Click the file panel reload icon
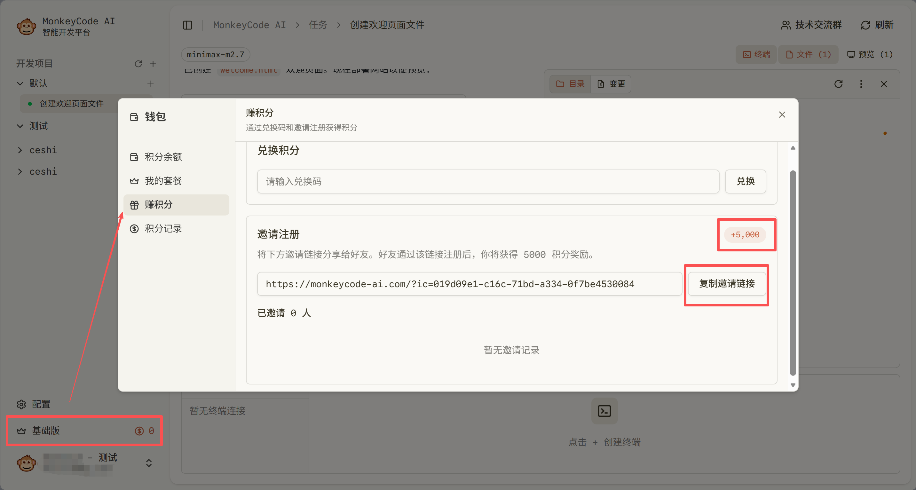This screenshot has height=490, width=916. click(x=838, y=84)
